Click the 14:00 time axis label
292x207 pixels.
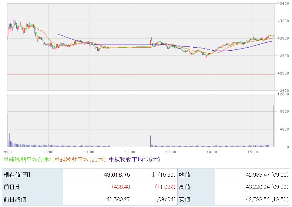212,152
